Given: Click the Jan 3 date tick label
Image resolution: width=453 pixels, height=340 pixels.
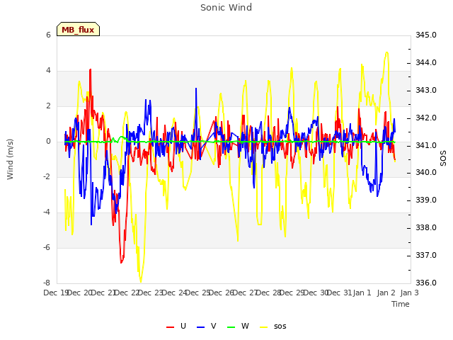Looking at the screenshot, I should 409,293.
